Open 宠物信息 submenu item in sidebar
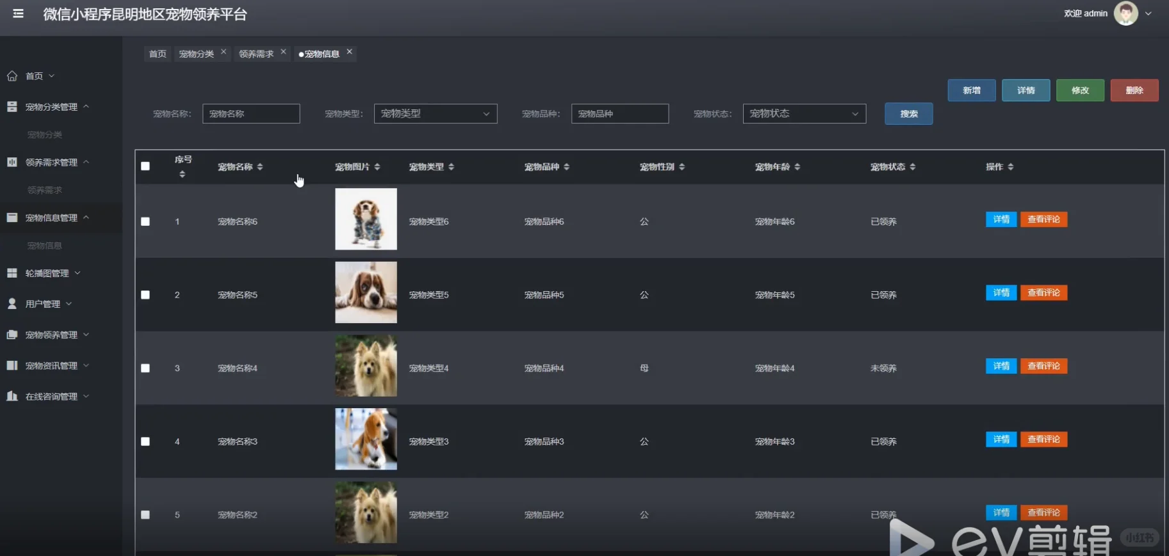 pyautogui.click(x=45, y=246)
